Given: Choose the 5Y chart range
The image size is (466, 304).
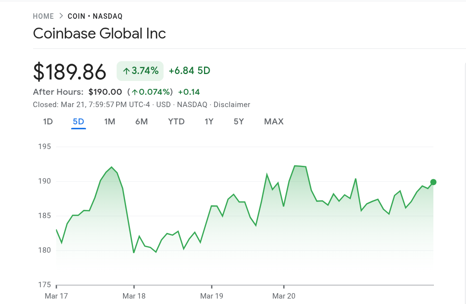Looking at the screenshot, I should coord(239,122).
